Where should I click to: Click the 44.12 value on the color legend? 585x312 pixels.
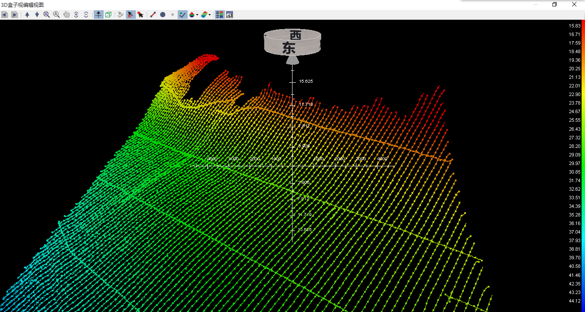tap(574, 301)
